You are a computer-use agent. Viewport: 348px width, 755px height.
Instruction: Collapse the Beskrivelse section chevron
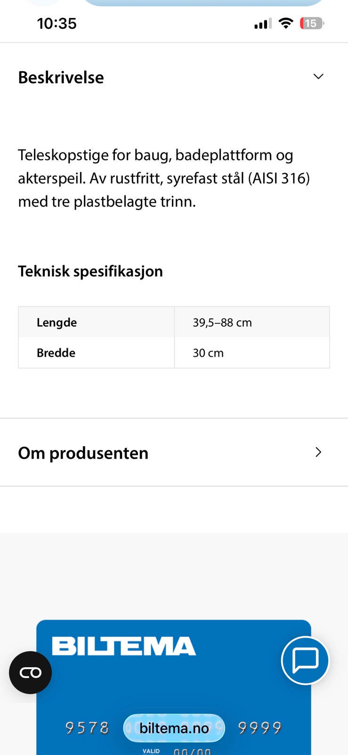click(318, 76)
